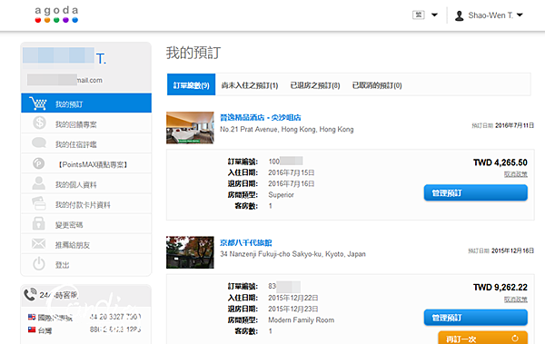Click the 24-hour support phone icon

click(30, 294)
